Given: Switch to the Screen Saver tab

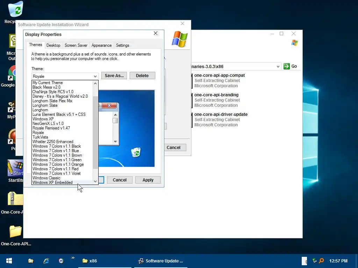Looking at the screenshot, I should pyautogui.click(x=76, y=45).
